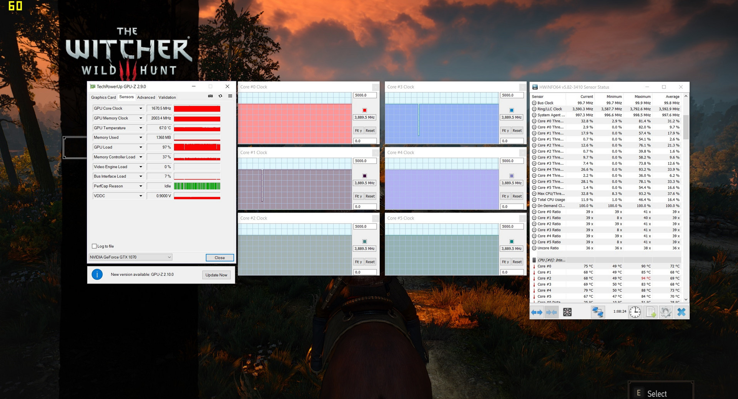Click the red color swatch of Core #0 Clock
The height and width of the screenshot is (399, 738).
(365, 110)
